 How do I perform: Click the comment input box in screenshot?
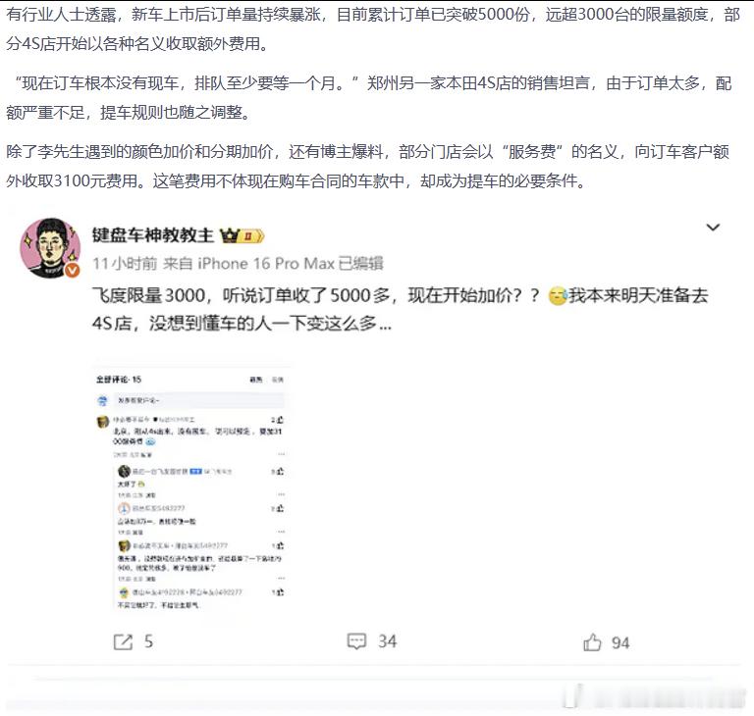coord(198,400)
